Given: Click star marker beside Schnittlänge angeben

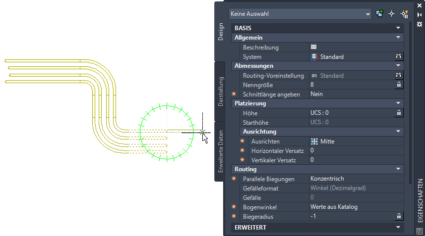Looking at the screenshot, I should coord(234,94).
